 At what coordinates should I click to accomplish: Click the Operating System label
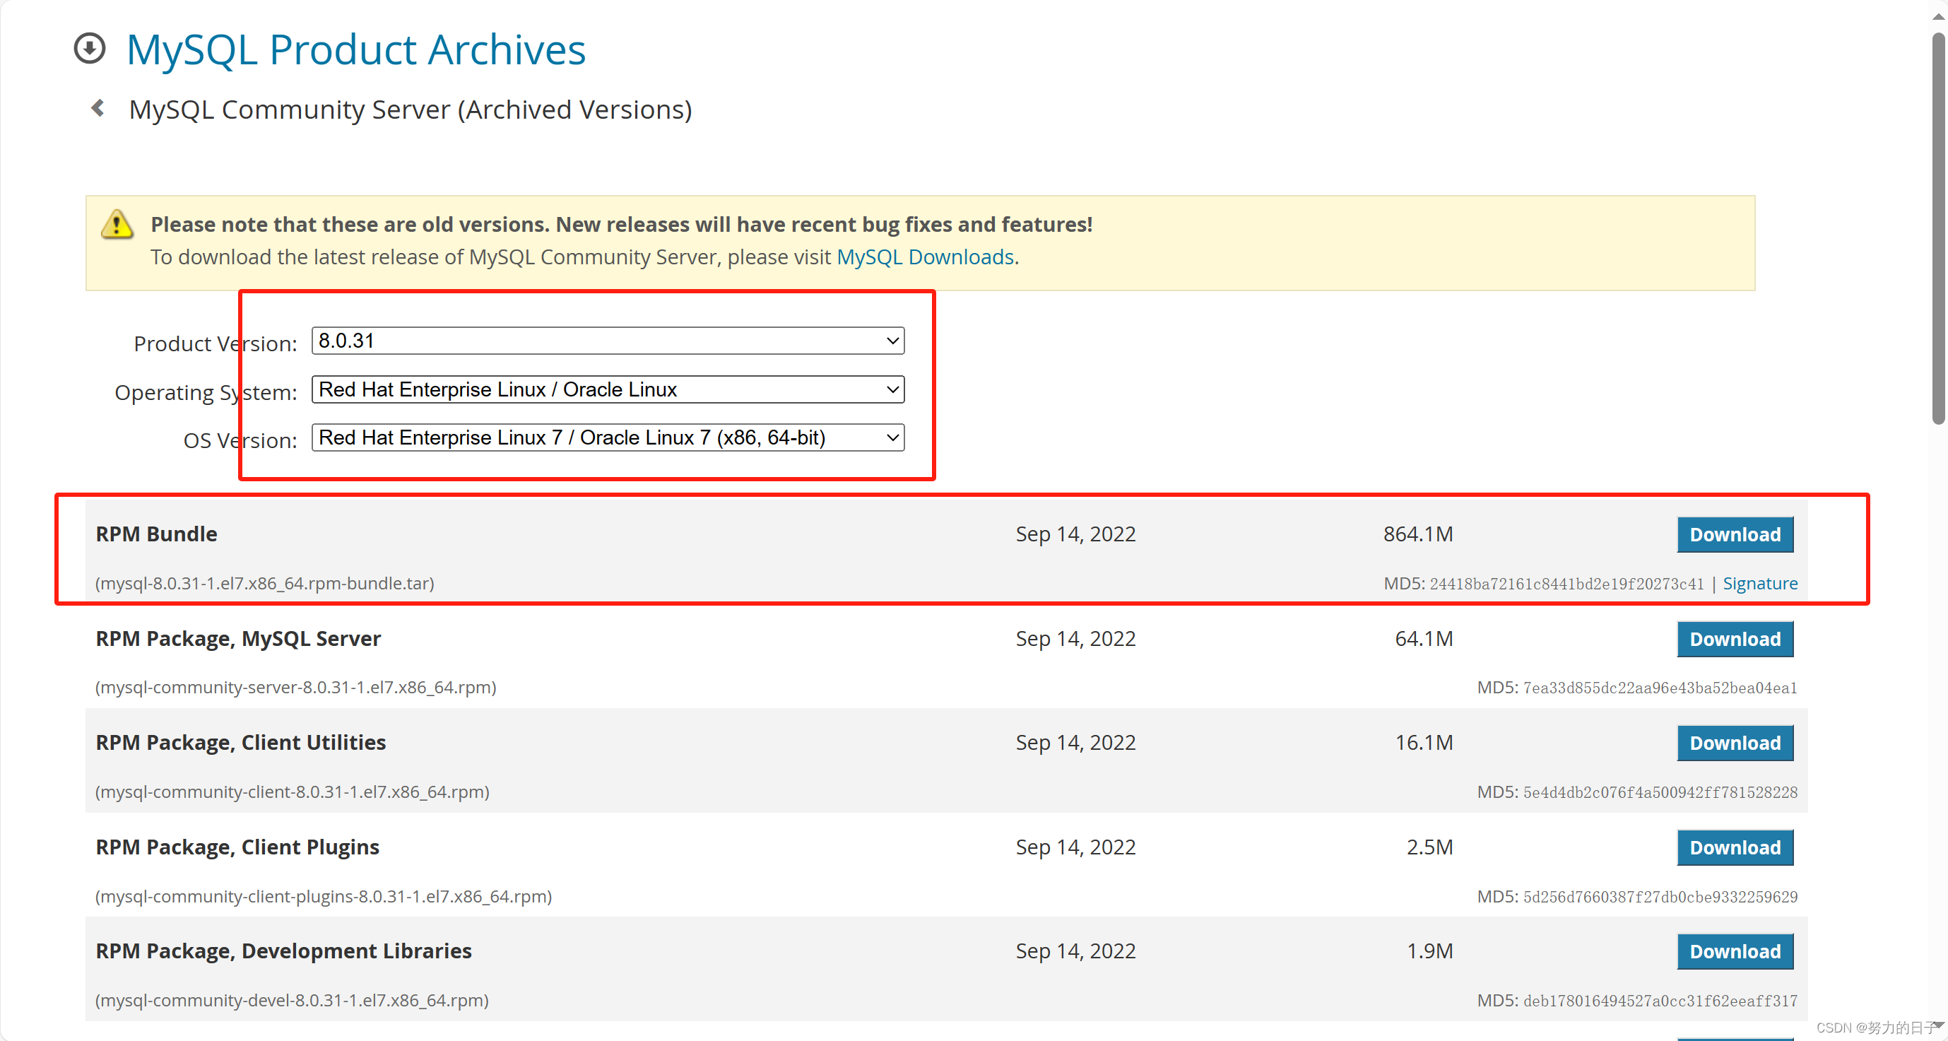(206, 393)
